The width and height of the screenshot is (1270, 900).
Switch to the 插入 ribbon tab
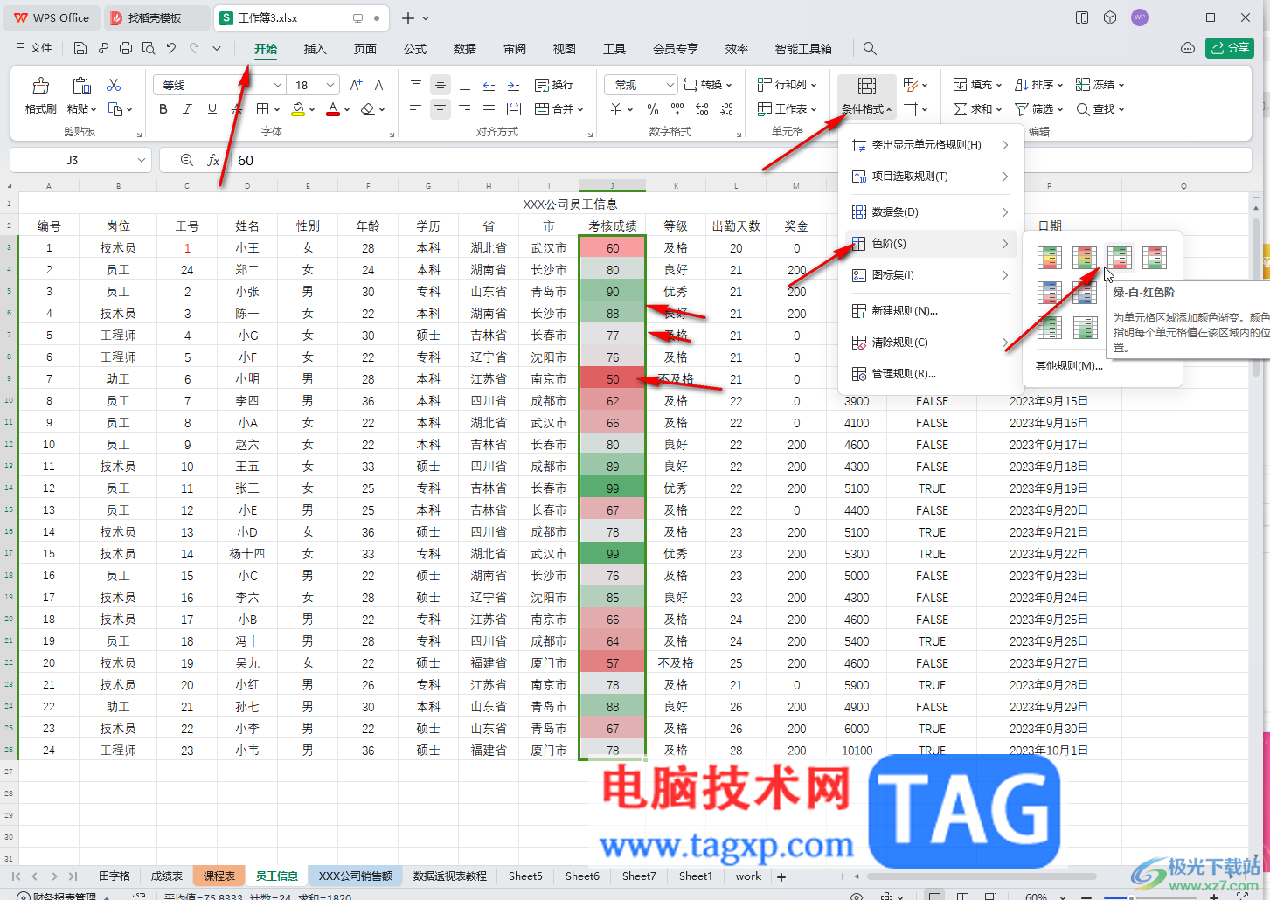click(x=315, y=49)
